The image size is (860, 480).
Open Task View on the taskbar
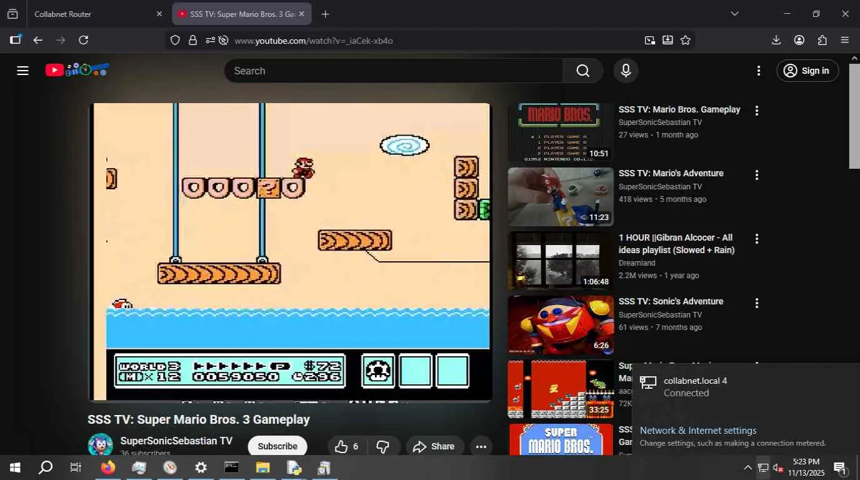76,467
